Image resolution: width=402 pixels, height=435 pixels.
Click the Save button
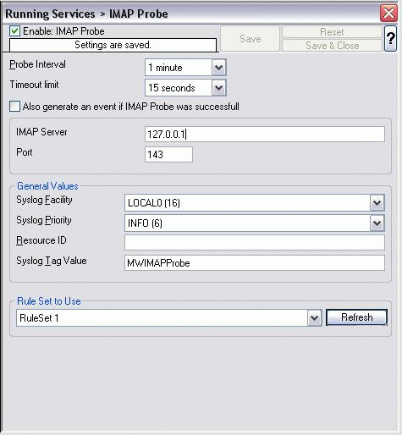tap(250, 39)
